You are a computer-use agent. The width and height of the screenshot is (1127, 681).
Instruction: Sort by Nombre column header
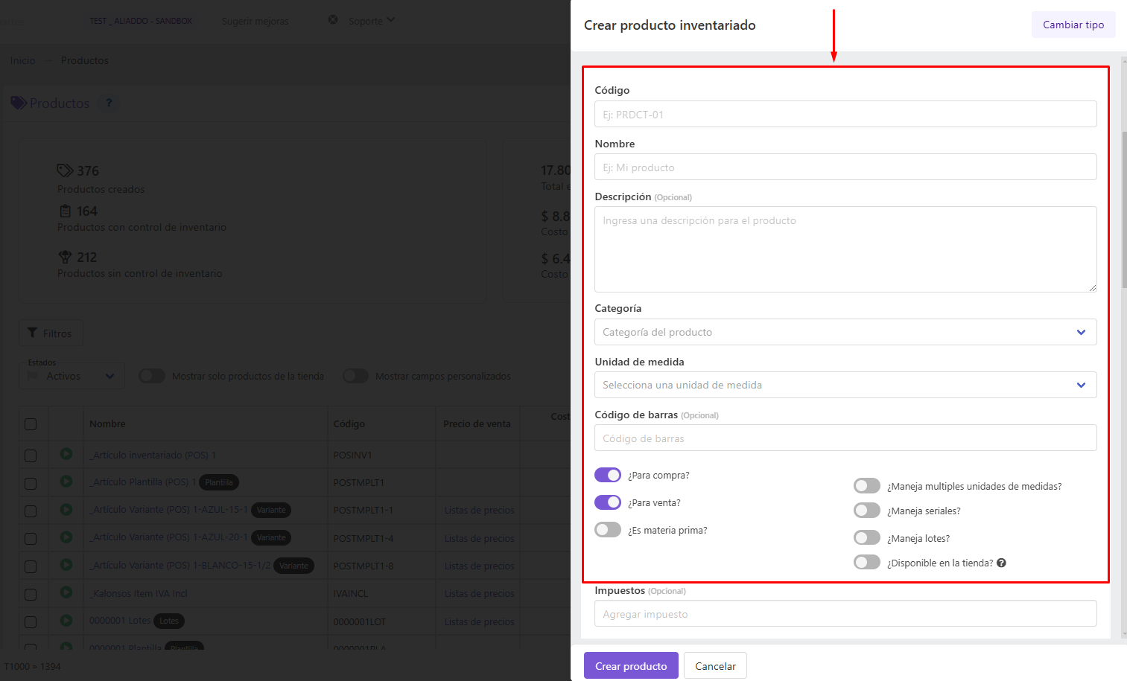107,423
